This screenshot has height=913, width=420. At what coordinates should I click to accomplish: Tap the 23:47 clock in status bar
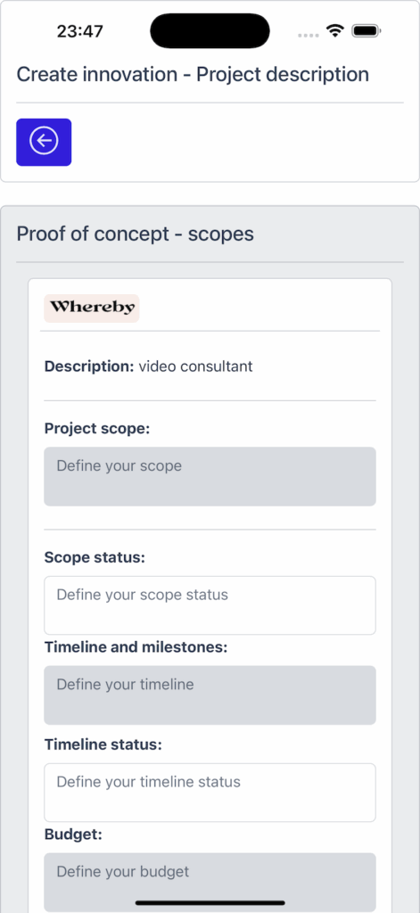tap(79, 31)
